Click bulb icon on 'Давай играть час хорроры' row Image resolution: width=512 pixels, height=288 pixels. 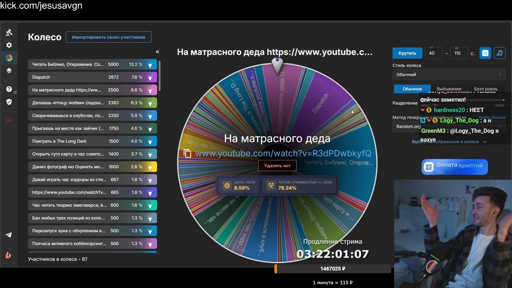click(x=150, y=180)
